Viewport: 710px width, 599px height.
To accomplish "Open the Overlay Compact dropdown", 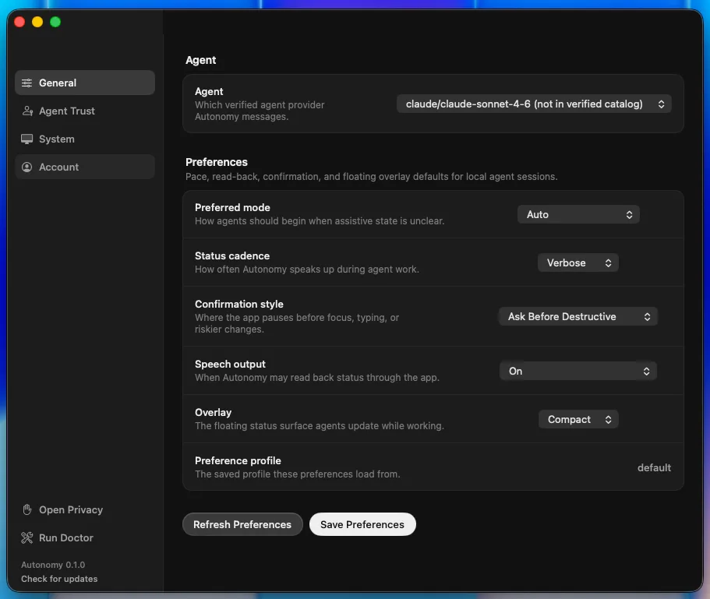I will click(578, 419).
